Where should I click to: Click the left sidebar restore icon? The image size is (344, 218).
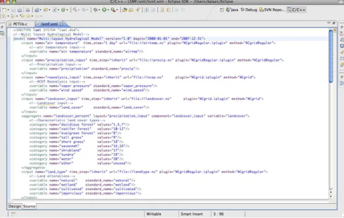(2, 27)
